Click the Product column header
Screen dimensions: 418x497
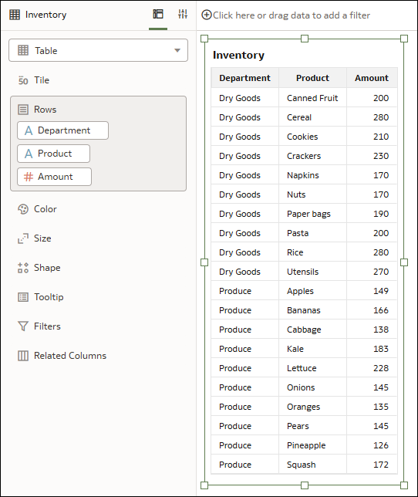tap(312, 78)
